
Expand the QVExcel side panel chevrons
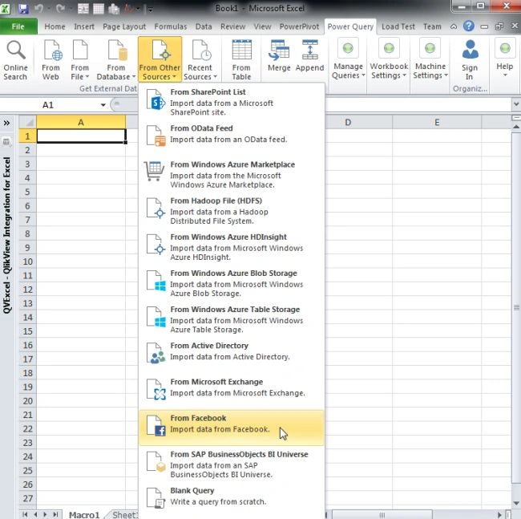point(6,123)
